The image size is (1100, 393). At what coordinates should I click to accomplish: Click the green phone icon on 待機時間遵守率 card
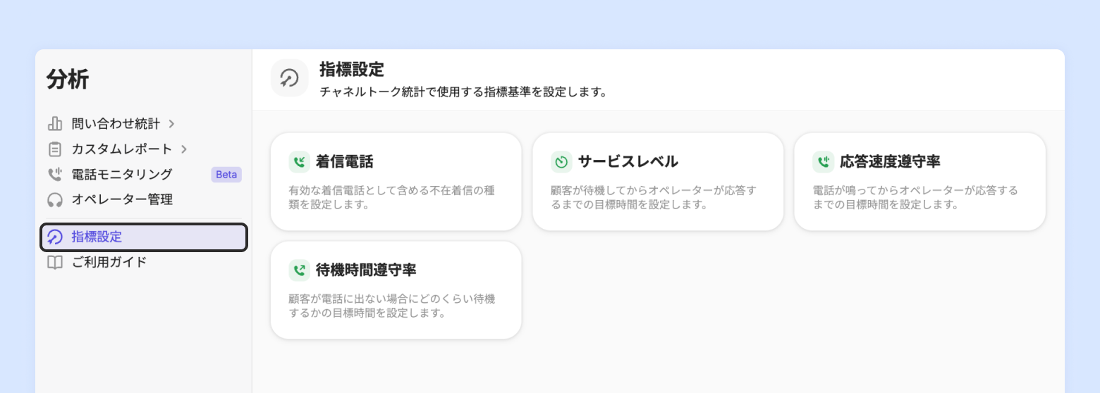[300, 270]
